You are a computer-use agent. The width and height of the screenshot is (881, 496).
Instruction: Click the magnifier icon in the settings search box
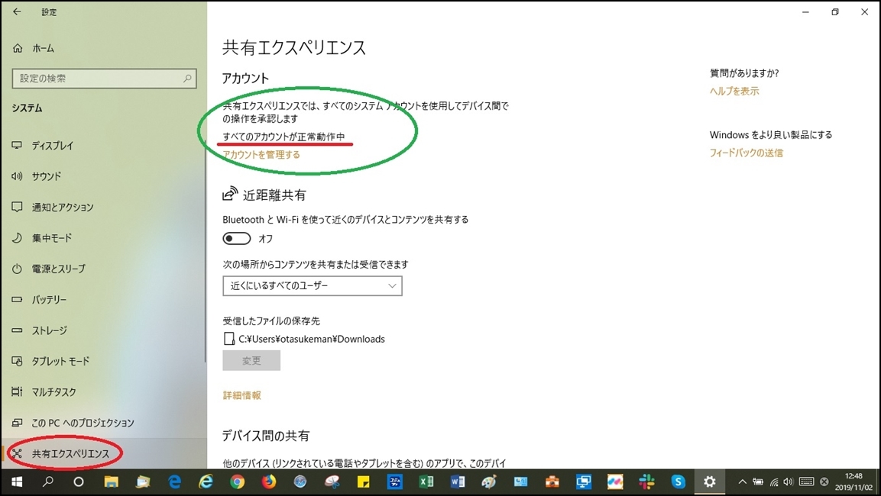coord(187,79)
